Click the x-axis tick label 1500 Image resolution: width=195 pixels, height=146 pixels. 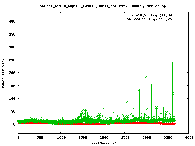click(82, 137)
